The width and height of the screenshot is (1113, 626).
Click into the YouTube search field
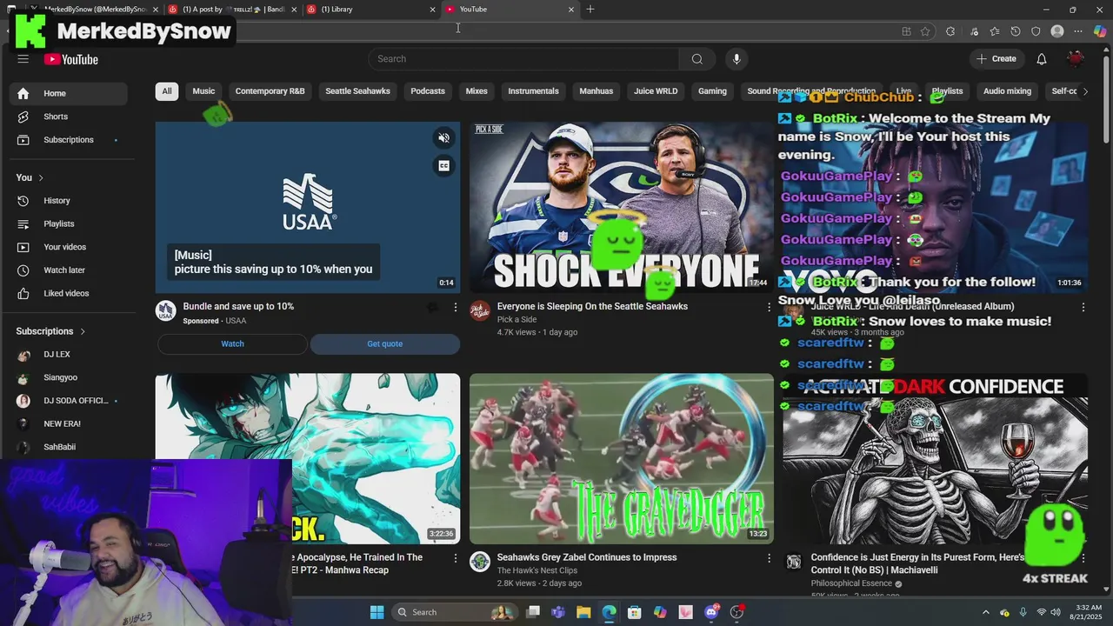[x=523, y=59]
